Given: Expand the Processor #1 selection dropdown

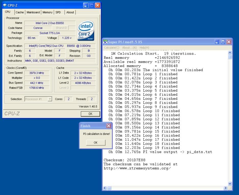Looking at the screenshot, I should click(x=50, y=99).
